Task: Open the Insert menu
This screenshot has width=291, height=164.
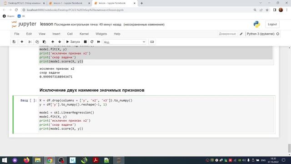Action: coord(56,34)
